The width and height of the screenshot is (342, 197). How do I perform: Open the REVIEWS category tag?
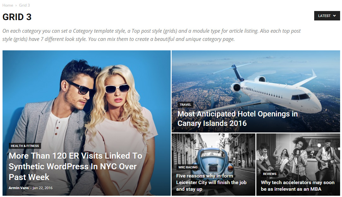(x=270, y=174)
